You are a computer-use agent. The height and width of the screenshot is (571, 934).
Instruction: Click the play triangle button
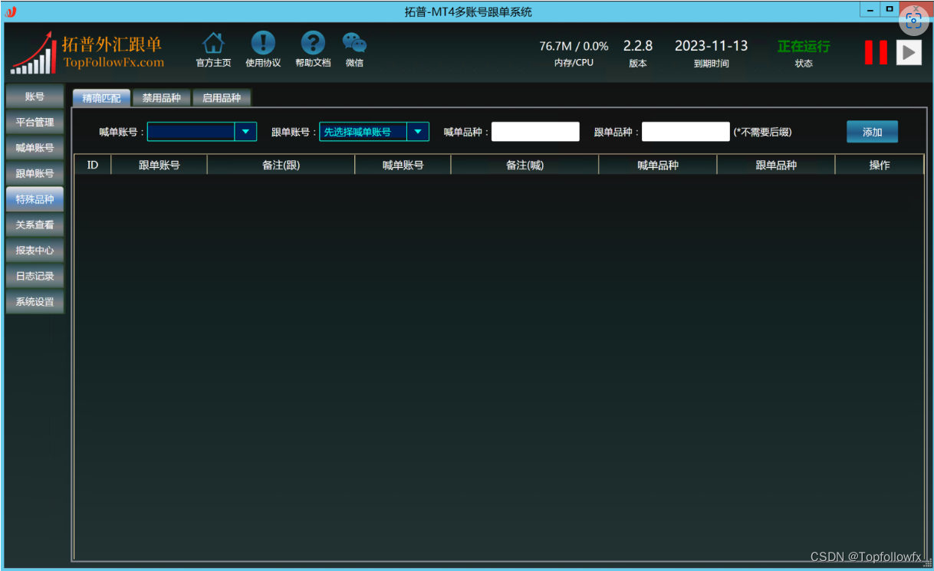pyautogui.click(x=909, y=52)
